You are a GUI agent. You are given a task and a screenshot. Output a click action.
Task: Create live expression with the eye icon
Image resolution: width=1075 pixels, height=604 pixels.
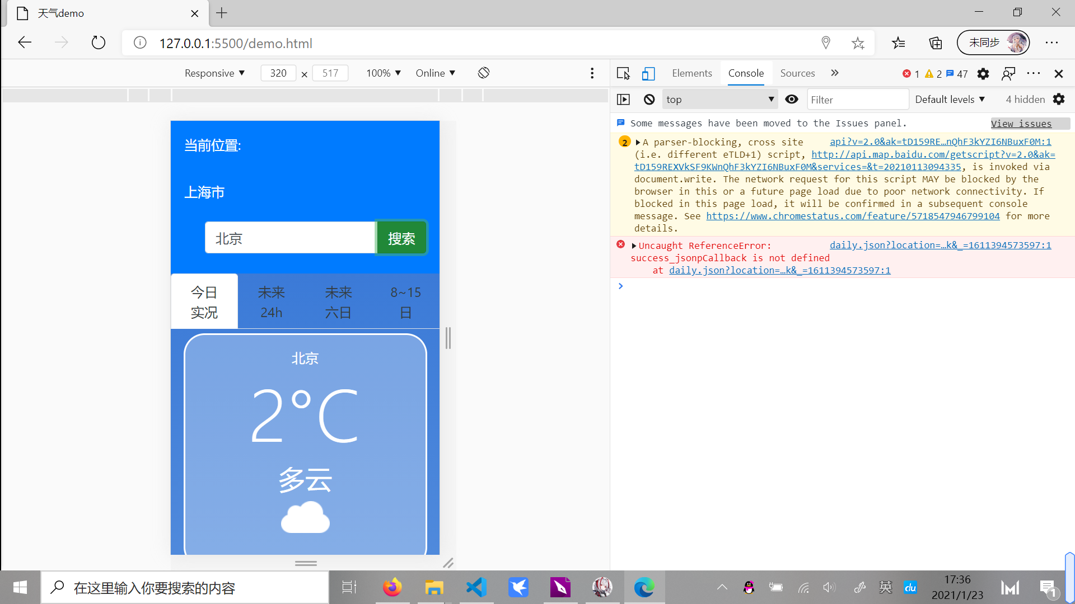click(x=792, y=100)
